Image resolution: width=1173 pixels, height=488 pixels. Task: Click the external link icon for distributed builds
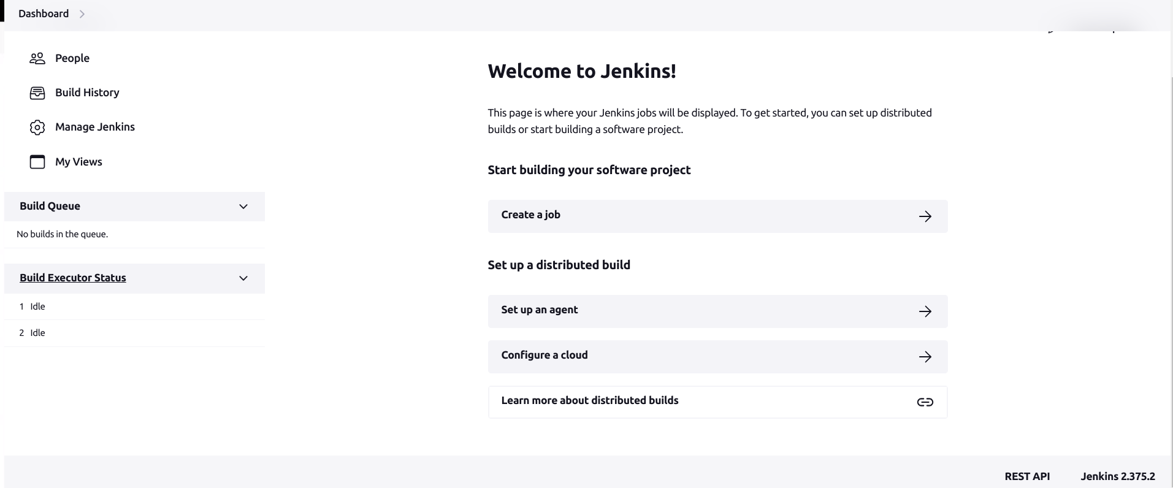click(925, 402)
